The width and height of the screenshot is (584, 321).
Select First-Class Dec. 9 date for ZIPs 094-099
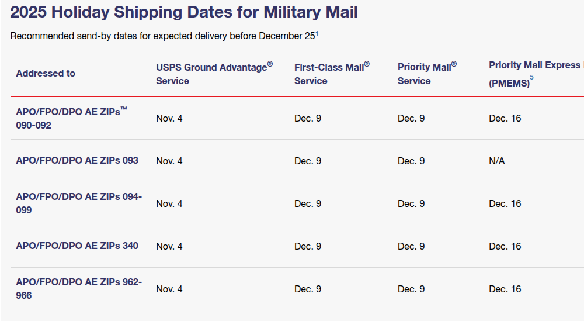pyautogui.click(x=308, y=203)
